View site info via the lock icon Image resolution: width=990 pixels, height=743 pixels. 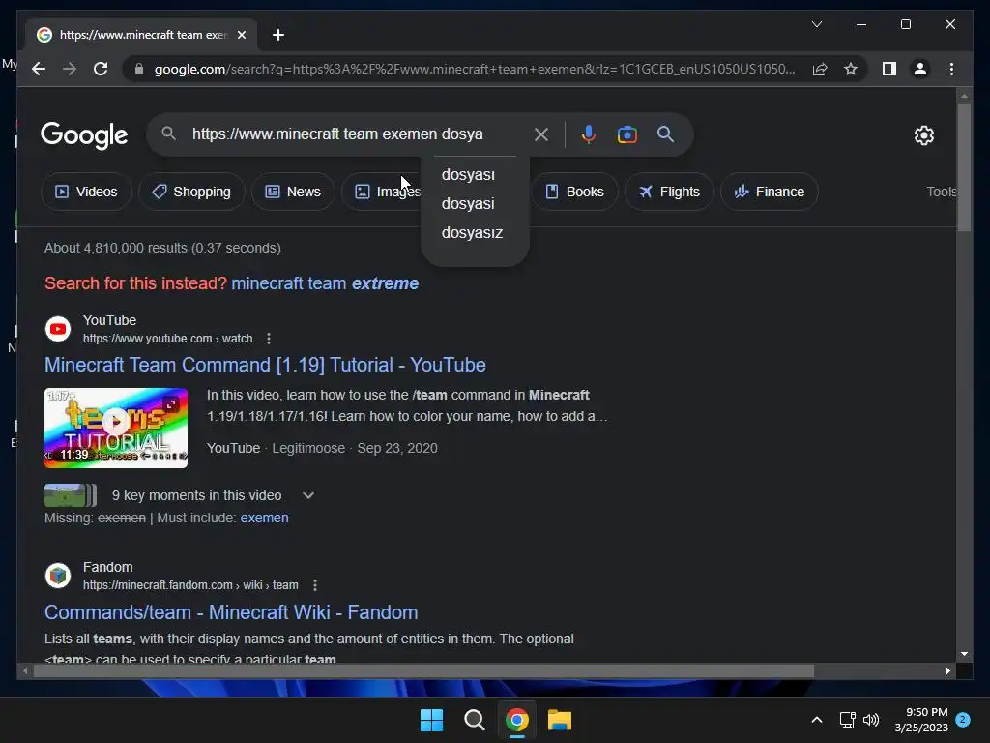coord(139,69)
